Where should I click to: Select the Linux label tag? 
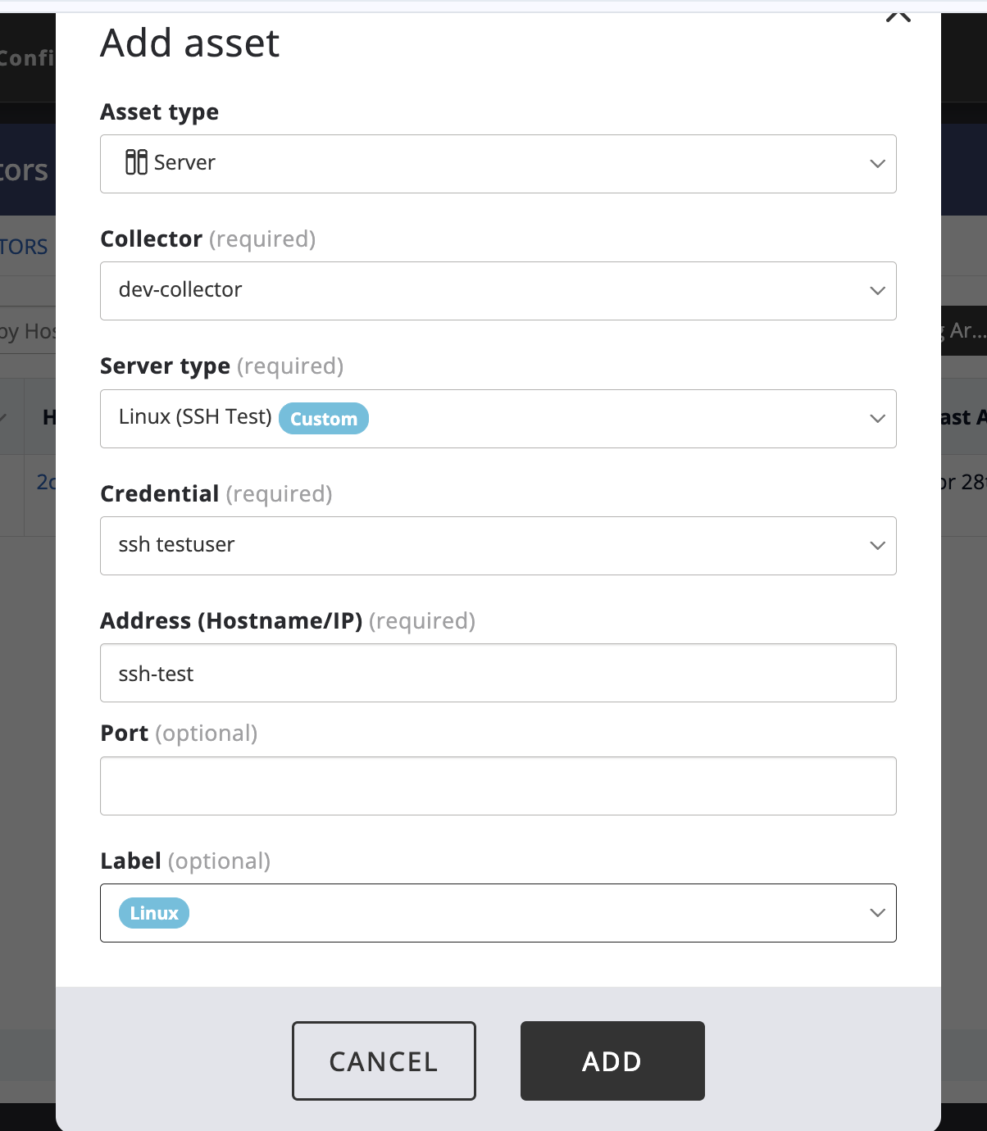[154, 913]
